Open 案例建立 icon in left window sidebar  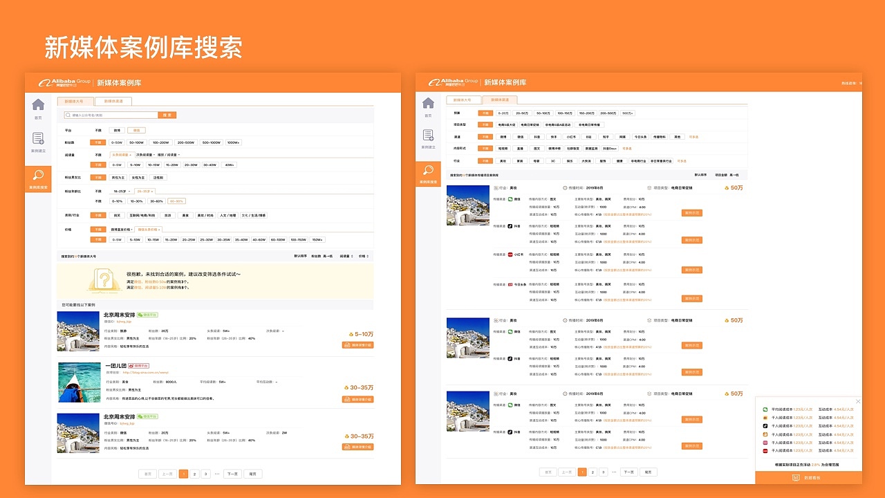pos(38,138)
